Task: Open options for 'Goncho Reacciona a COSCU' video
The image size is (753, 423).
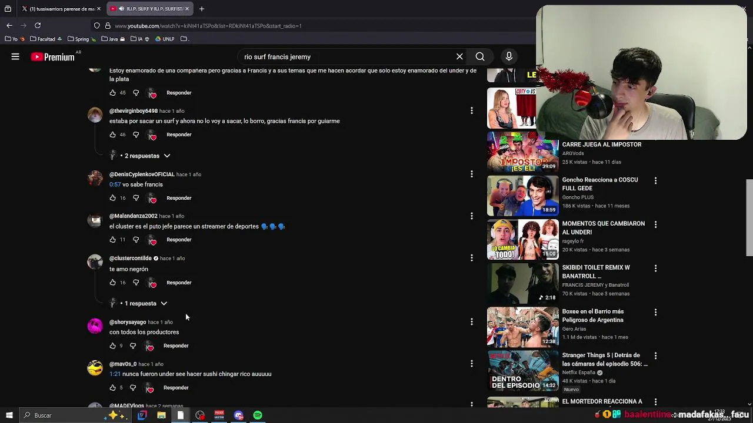Action: [655, 180]
